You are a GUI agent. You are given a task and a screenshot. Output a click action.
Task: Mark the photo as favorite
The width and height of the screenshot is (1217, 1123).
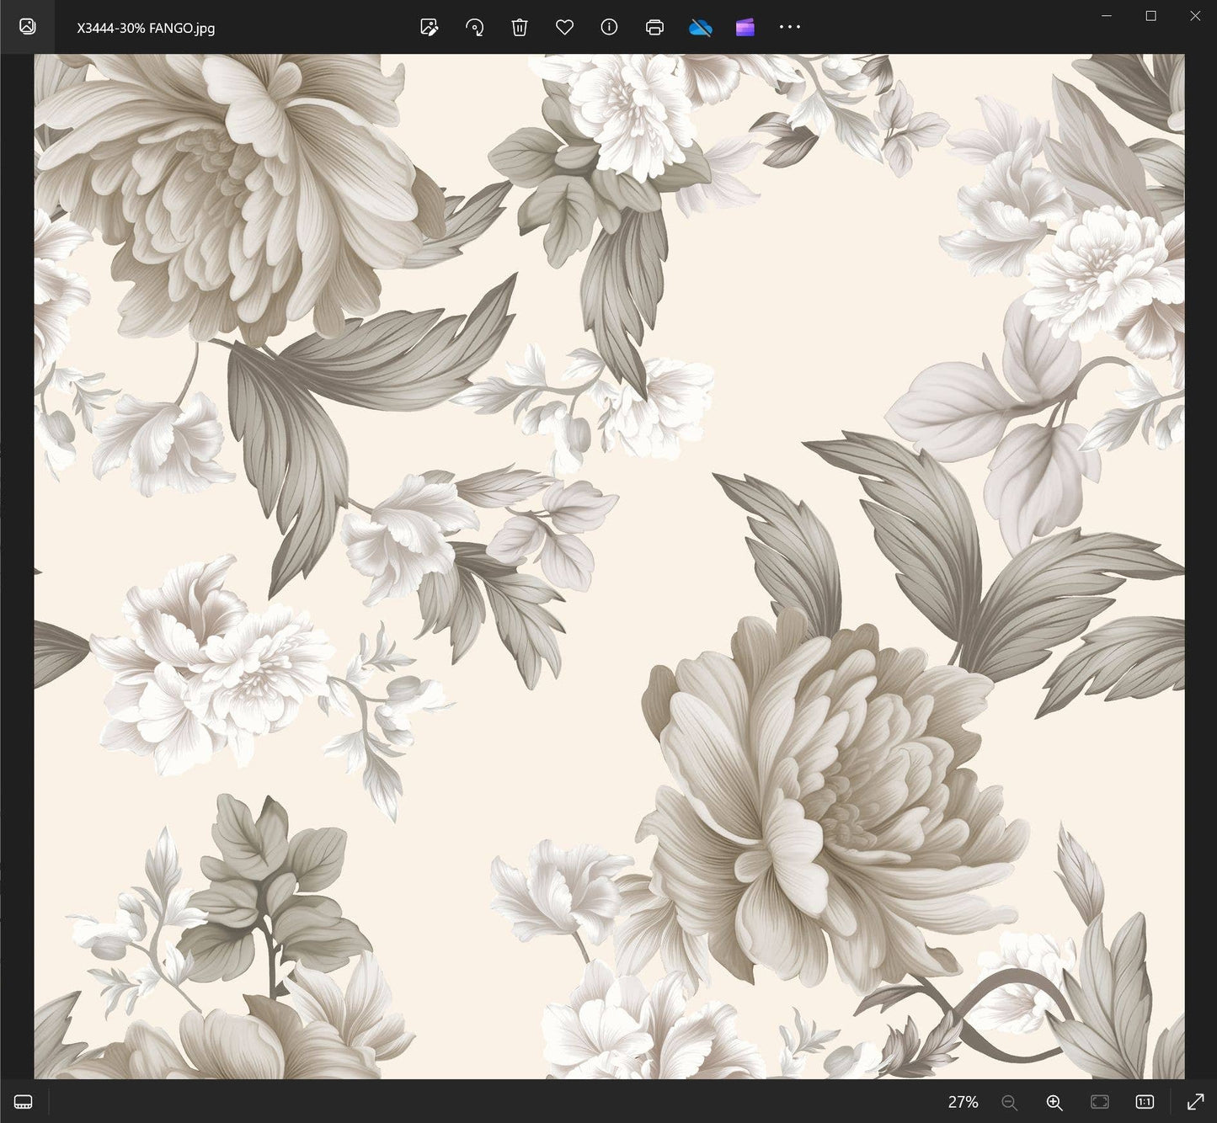(564, 27)
